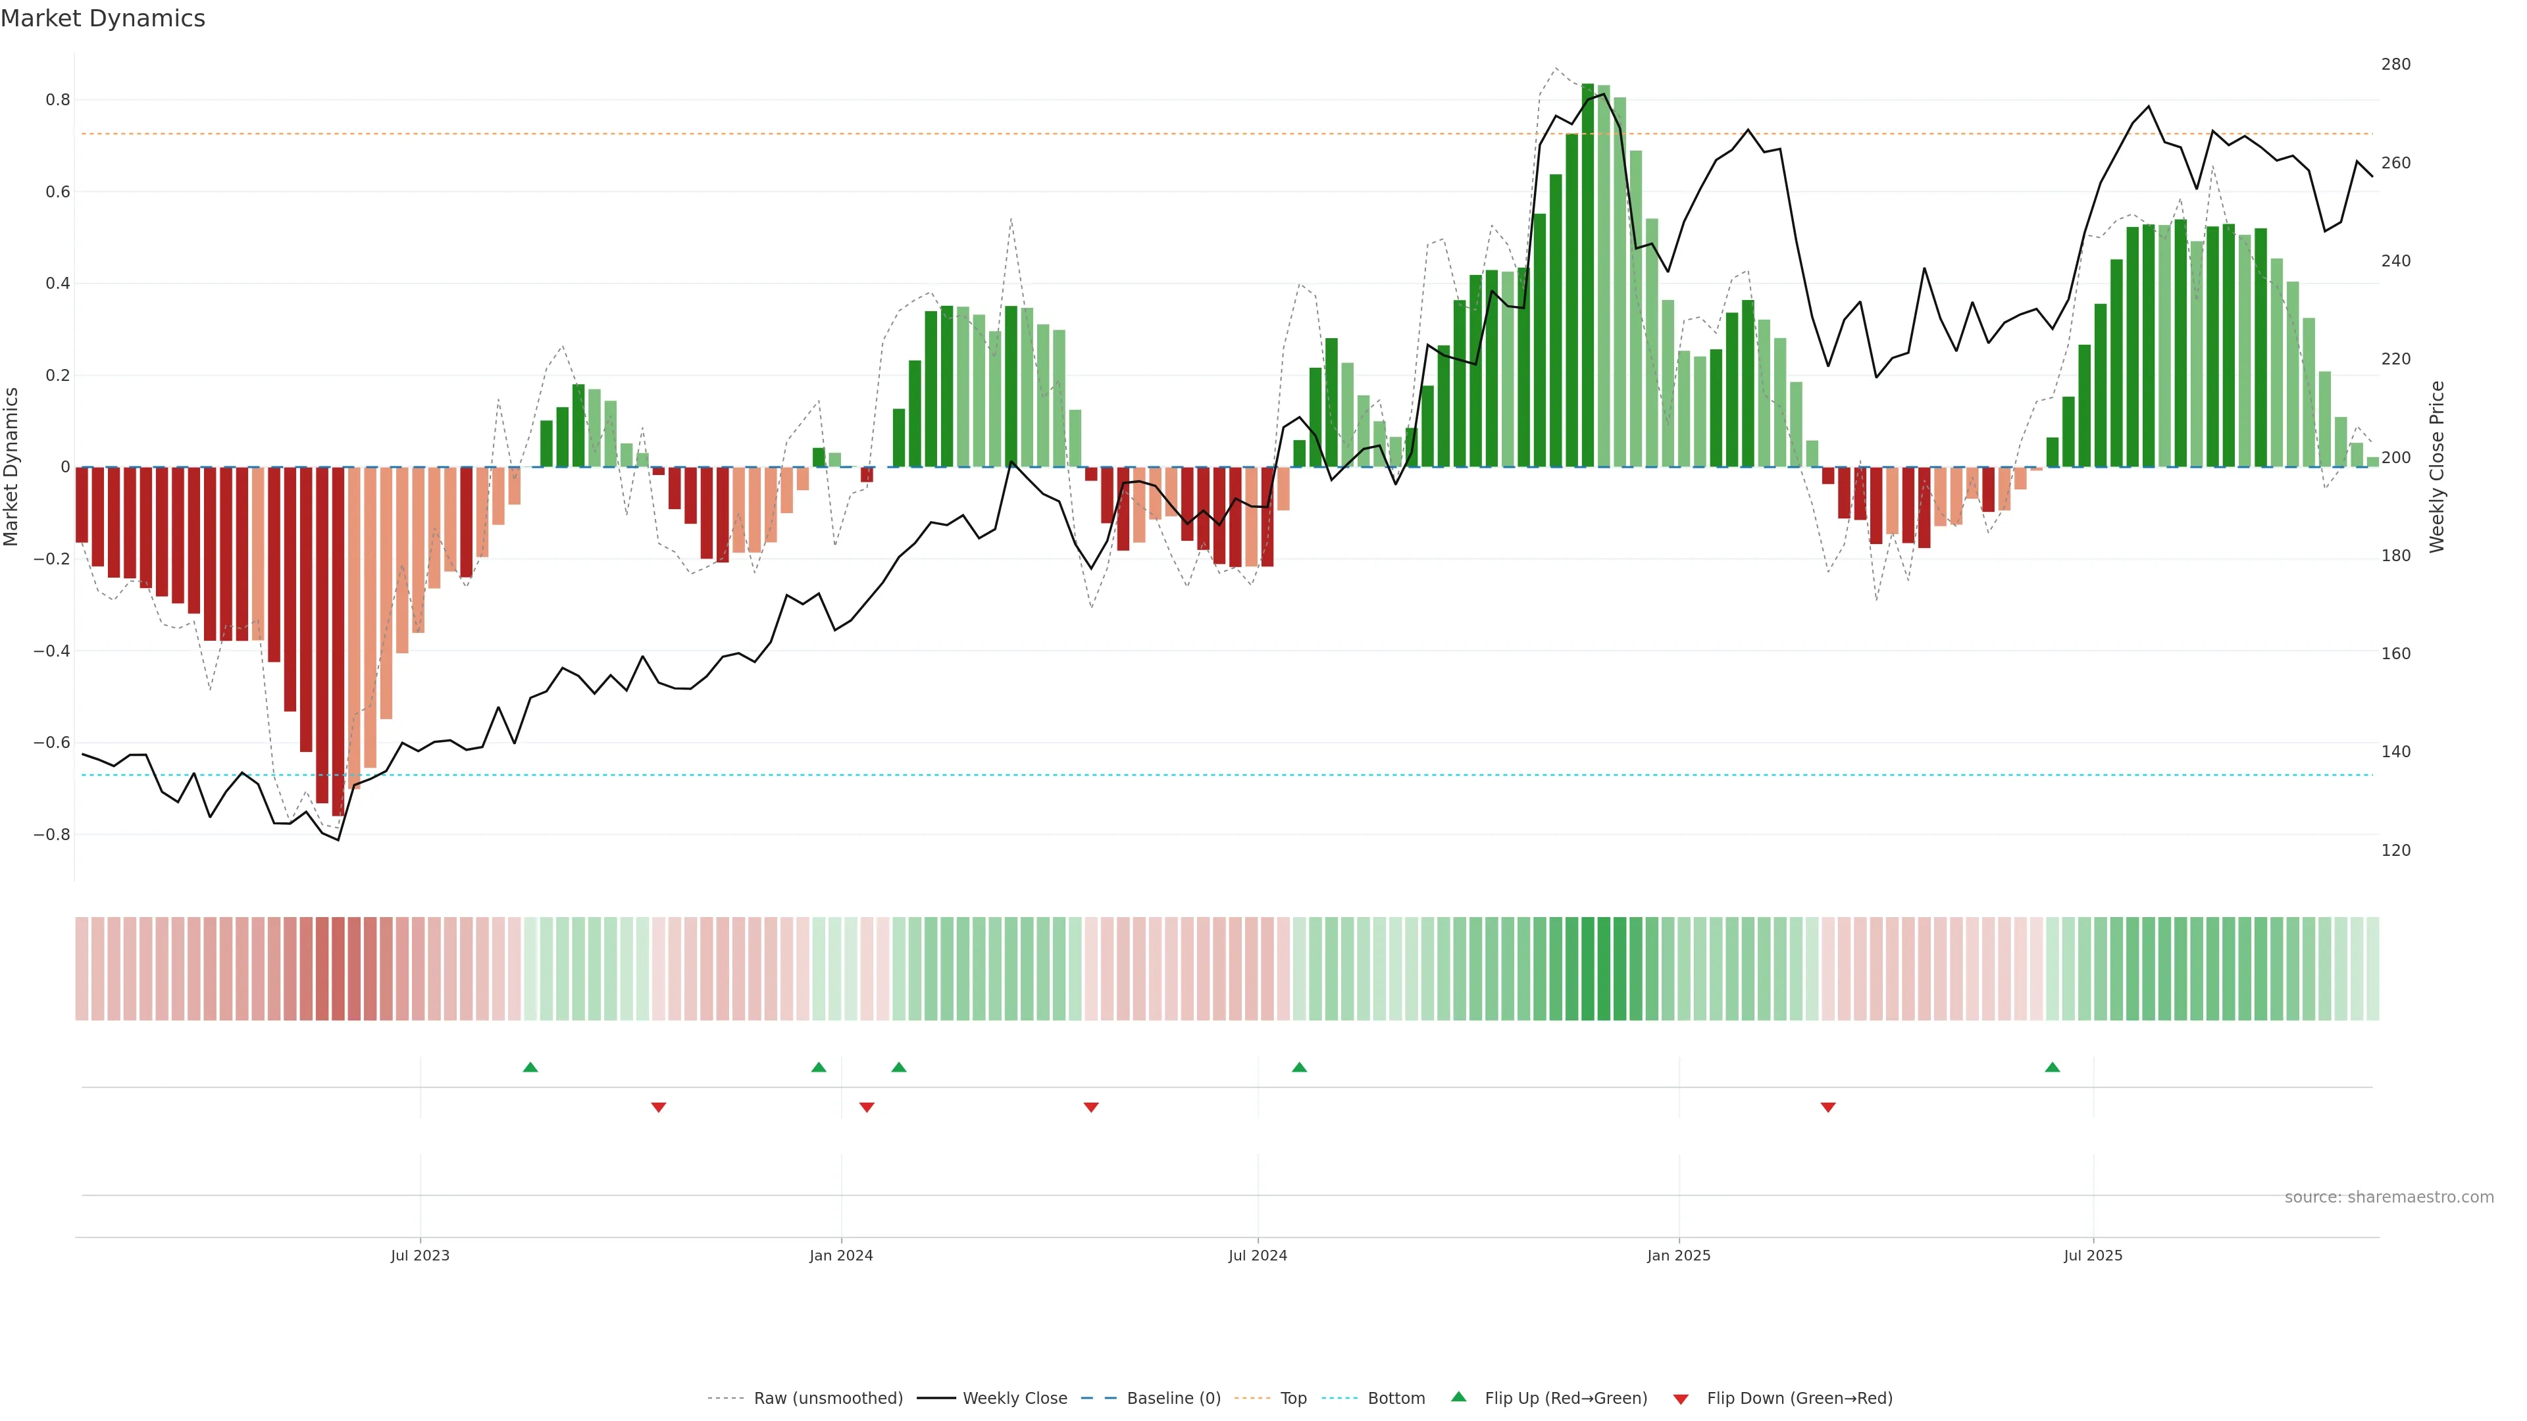This screenshot has width=2527, height=1421.
Task: Click the first green flip-up triangle marker
Action: click(530, 1067)
